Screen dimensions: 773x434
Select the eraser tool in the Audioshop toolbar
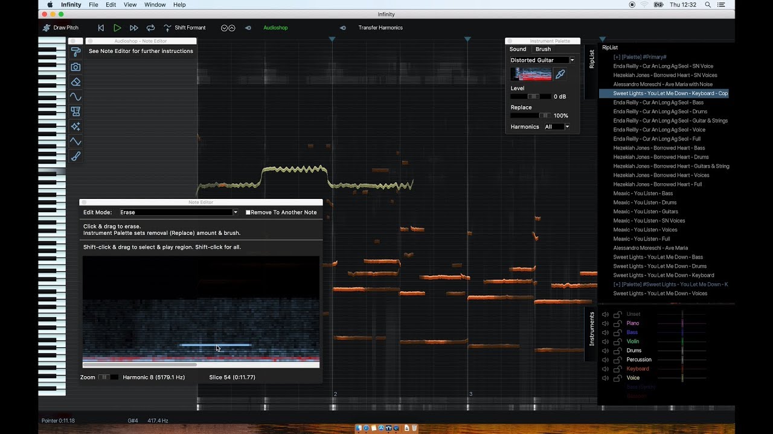(x=75, y=82)
